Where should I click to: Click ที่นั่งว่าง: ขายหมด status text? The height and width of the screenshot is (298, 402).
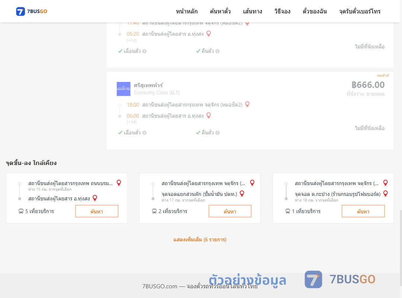click(366, 94)
